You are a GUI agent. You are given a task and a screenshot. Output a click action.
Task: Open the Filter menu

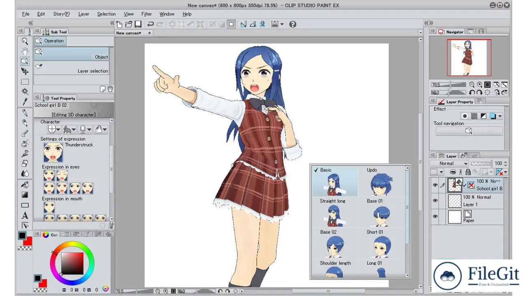tap(146, 14)
